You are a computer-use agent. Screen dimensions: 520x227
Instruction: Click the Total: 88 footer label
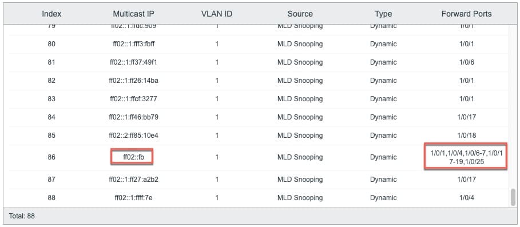point(22,216)
